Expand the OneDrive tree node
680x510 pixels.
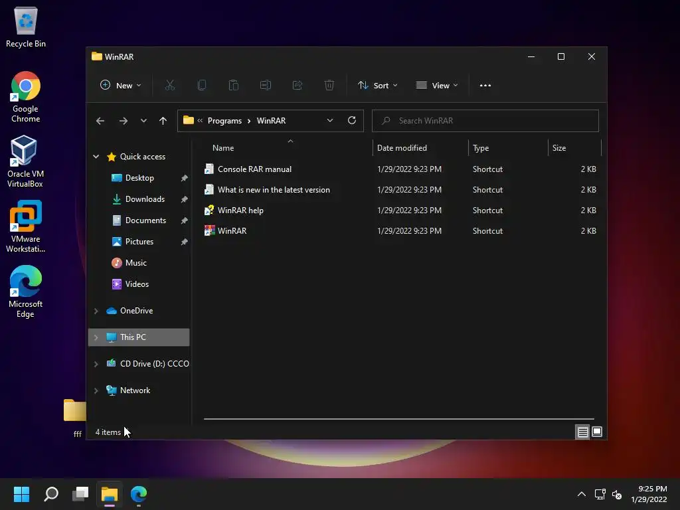click(96, 311)
